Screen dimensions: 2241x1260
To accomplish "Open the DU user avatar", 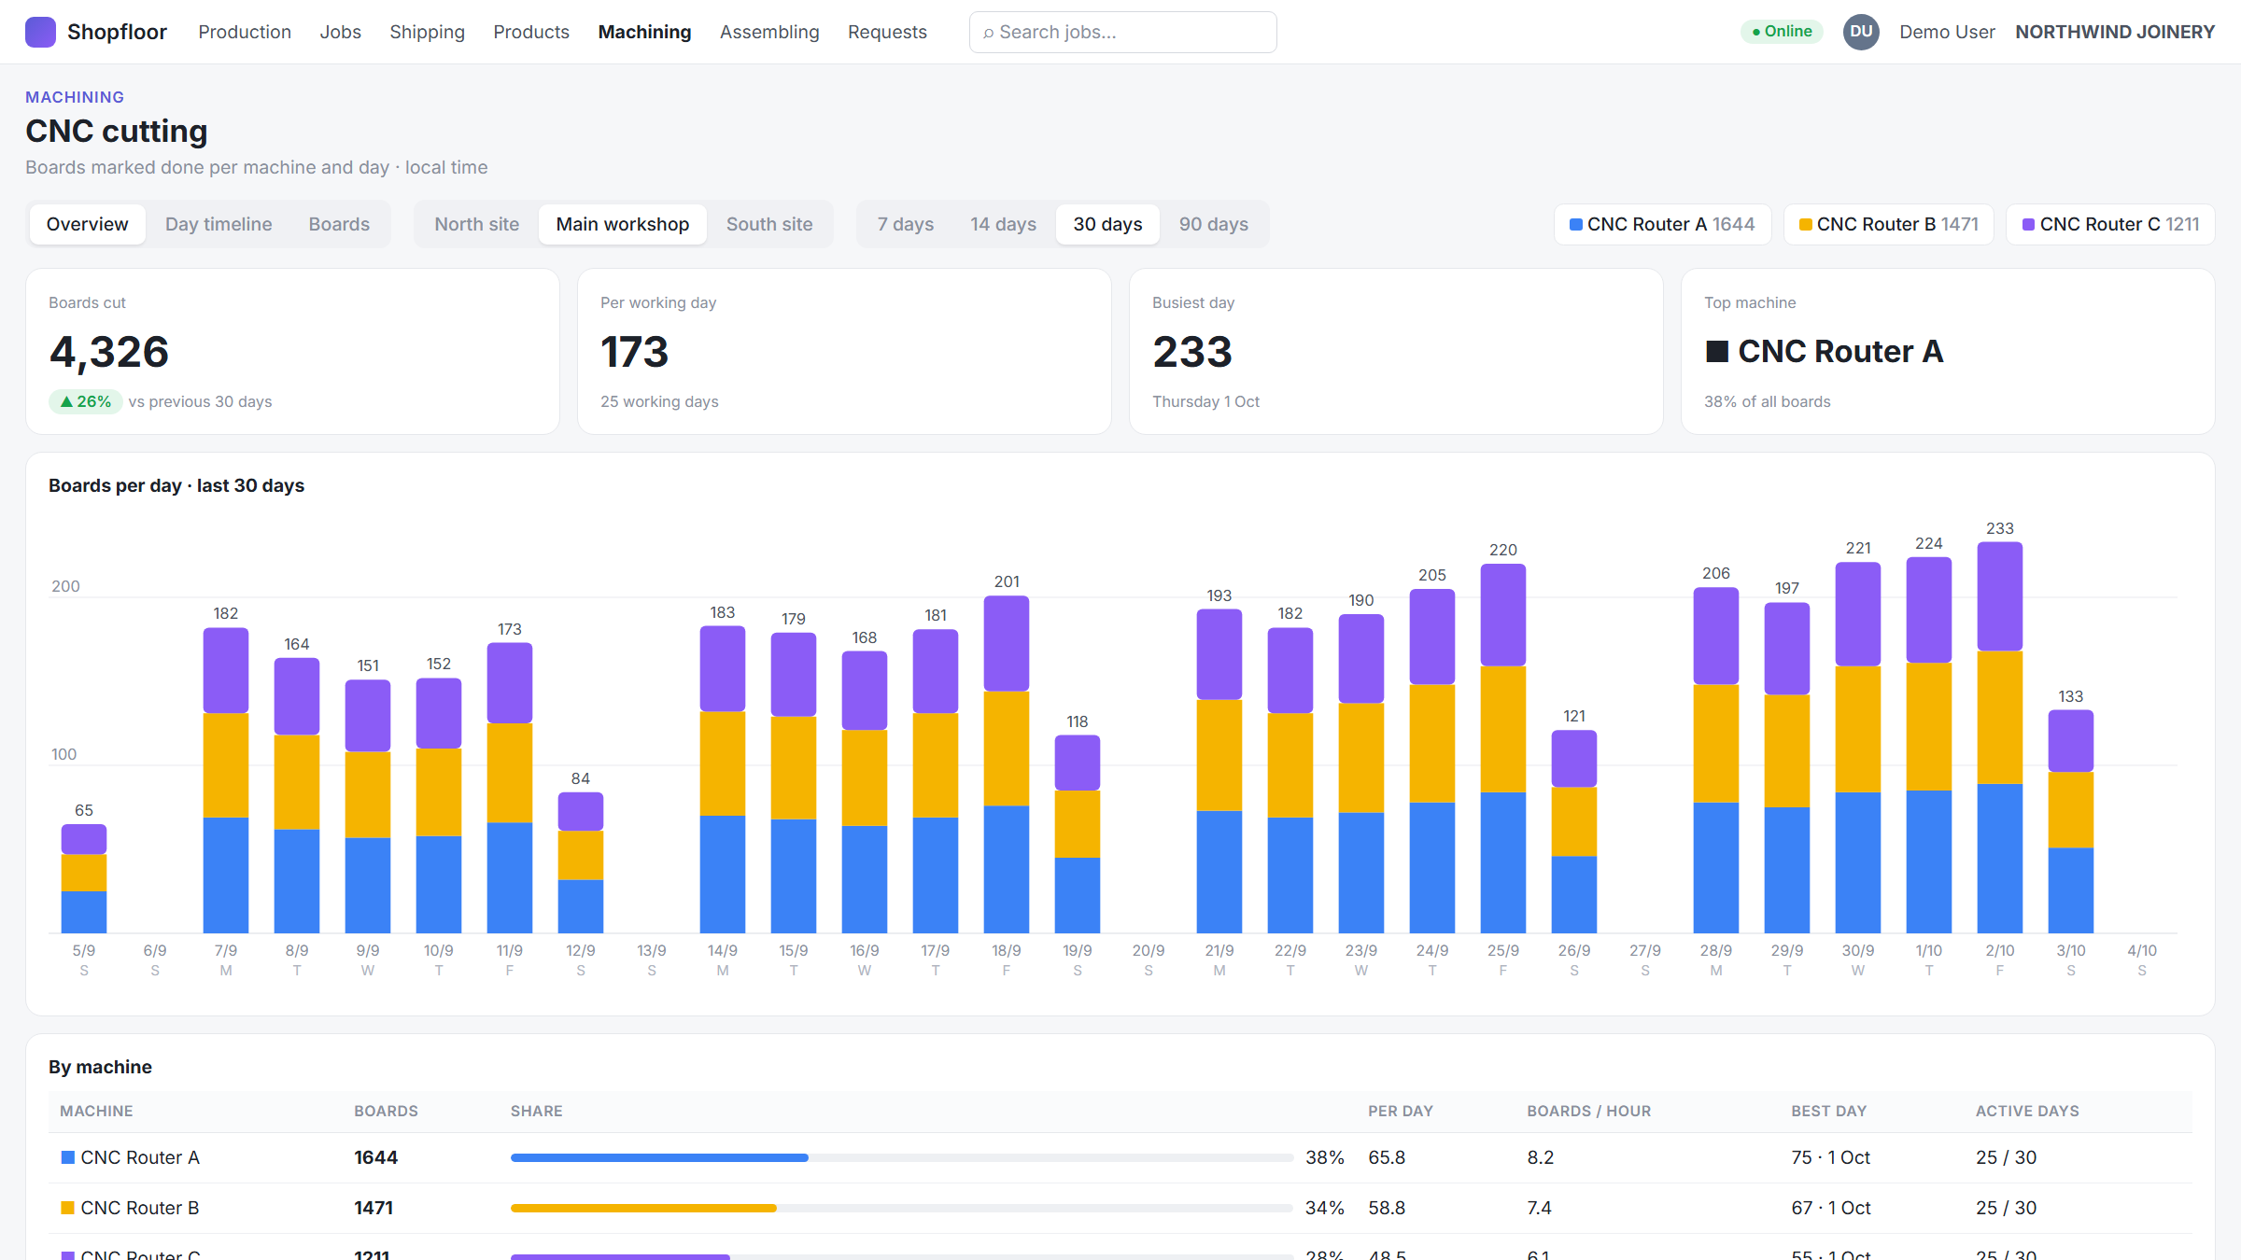I will click(x=1861, y=32).
